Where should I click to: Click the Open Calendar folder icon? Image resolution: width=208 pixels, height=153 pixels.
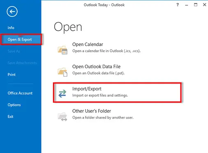tap(62, 50)
